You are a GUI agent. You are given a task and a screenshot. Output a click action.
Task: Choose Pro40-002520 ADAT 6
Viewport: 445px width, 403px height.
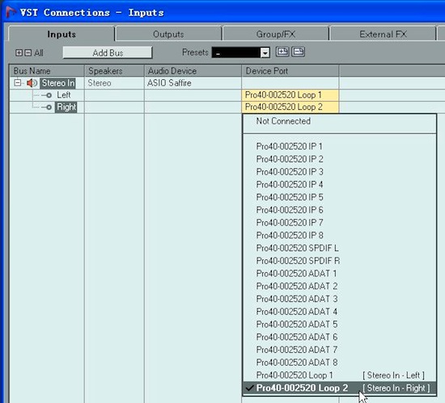click(340, 337)
